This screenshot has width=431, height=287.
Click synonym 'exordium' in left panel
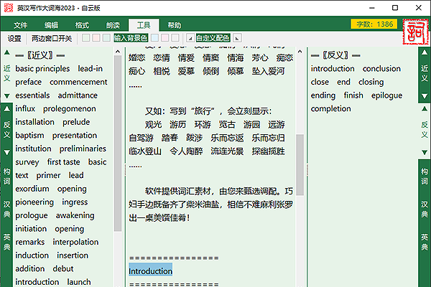point(32,189)
